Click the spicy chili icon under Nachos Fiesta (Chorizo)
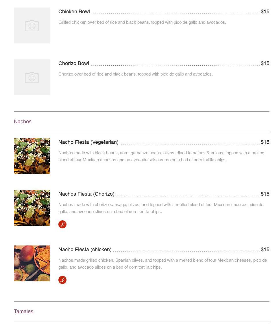The image size is (279, 330). pos(62,224)
